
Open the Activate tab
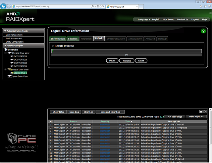point(150,39)
